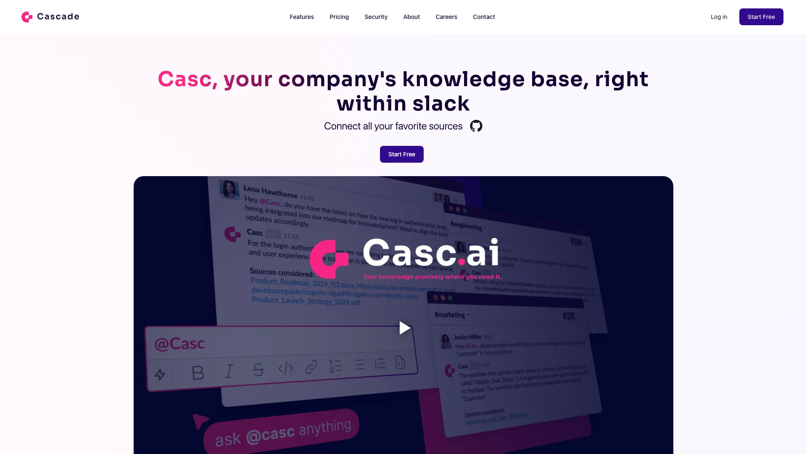Open the Features menu item

[301, 17]
